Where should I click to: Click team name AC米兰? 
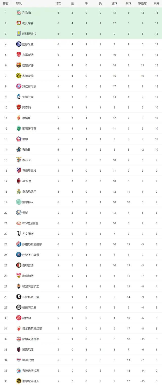coord(27,181)
